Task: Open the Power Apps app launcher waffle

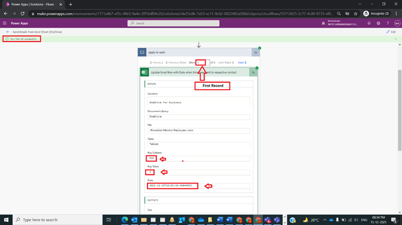Action: point(5,23)
